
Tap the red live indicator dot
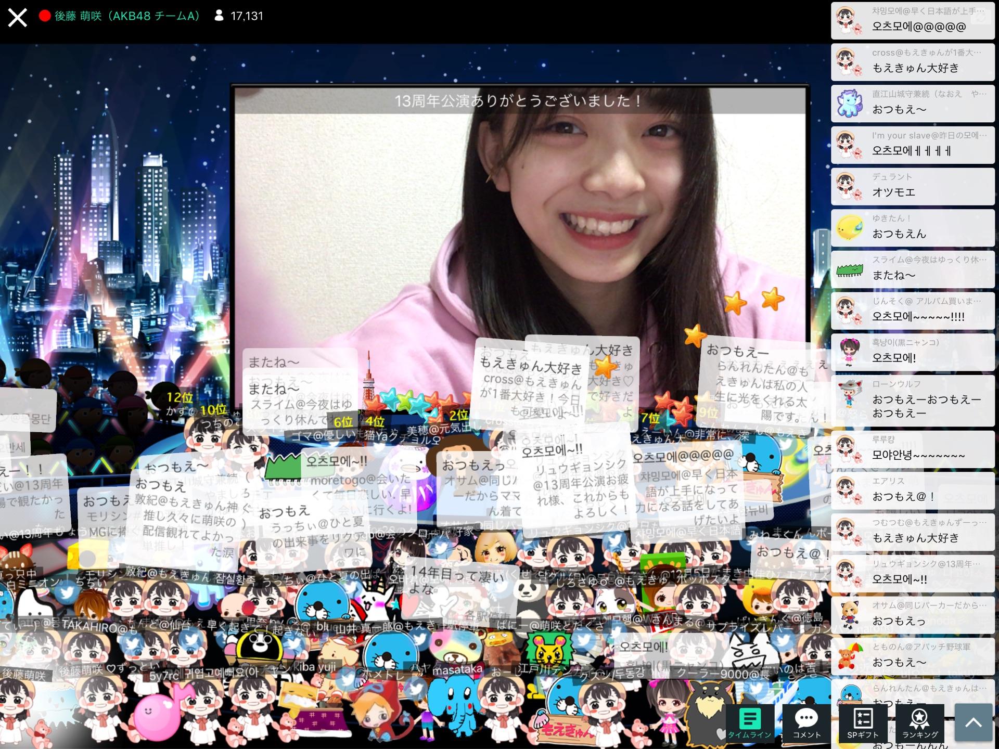pyautogui.click(x=45, y=16)
